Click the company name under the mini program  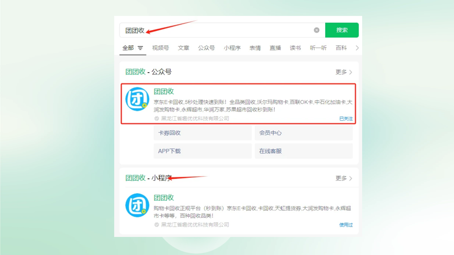point(195,225)
